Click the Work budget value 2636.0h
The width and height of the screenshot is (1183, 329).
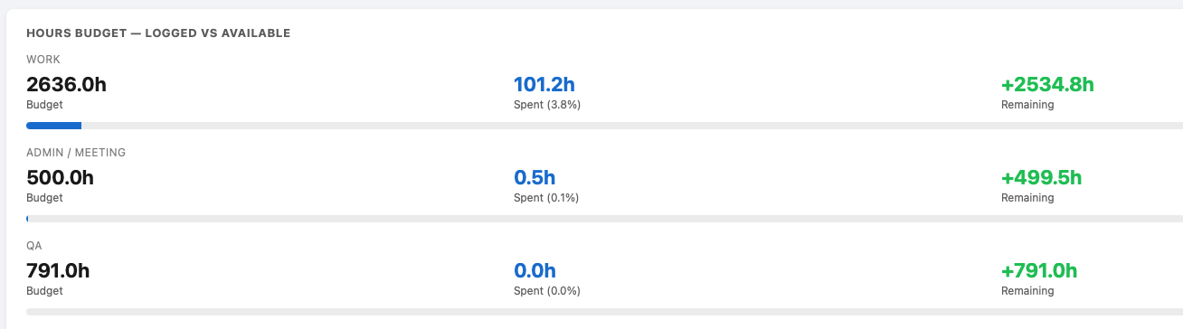coord(66,85)
